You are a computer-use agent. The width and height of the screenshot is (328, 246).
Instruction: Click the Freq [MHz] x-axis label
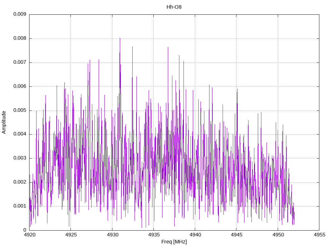click(x=174, y=242)
